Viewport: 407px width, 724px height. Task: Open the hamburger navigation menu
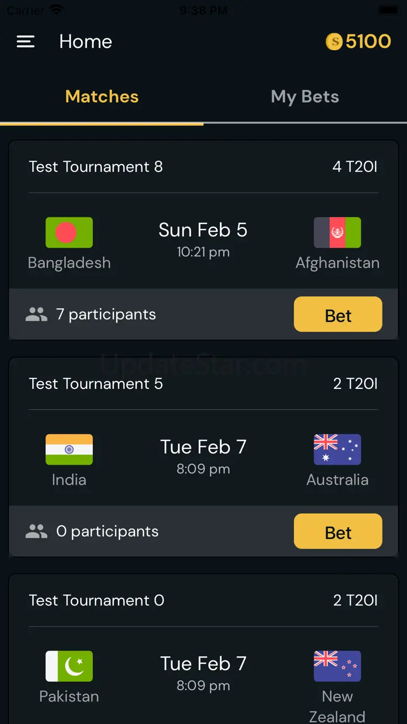pos(26,42)
